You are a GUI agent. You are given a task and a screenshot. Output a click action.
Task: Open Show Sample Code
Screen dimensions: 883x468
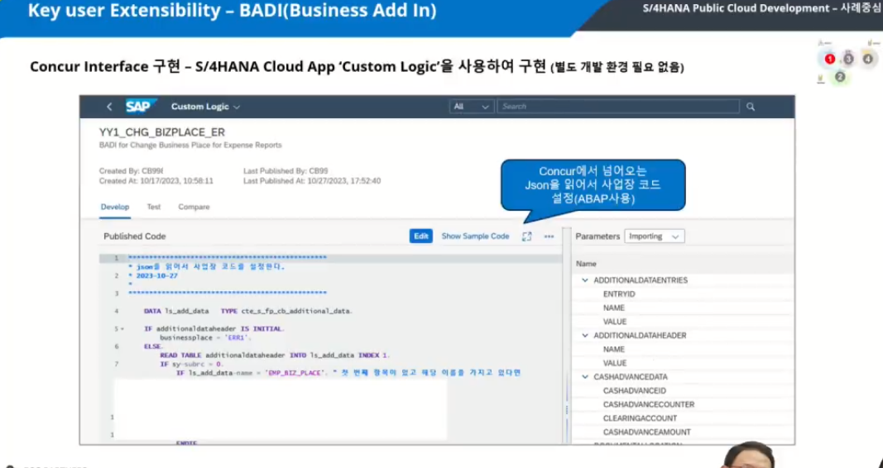click(475, 236)
